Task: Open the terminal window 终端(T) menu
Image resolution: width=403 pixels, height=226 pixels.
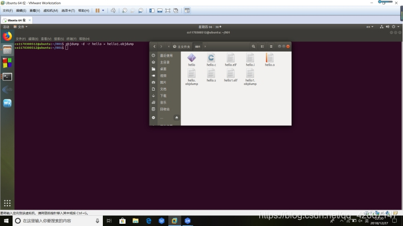Action: coord(72,39)
